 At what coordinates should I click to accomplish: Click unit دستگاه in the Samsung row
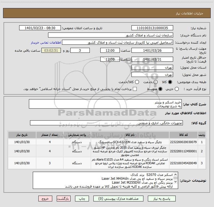pyautogui.click(x=77, y=142)
